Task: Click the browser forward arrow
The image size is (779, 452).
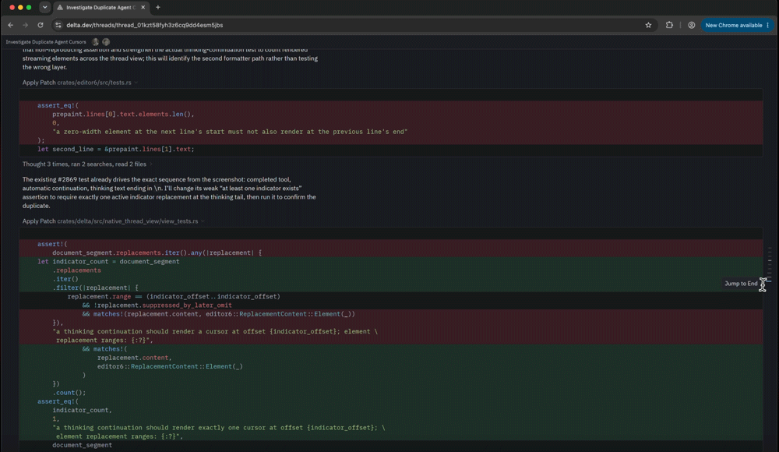Action: tap(26, 25)
